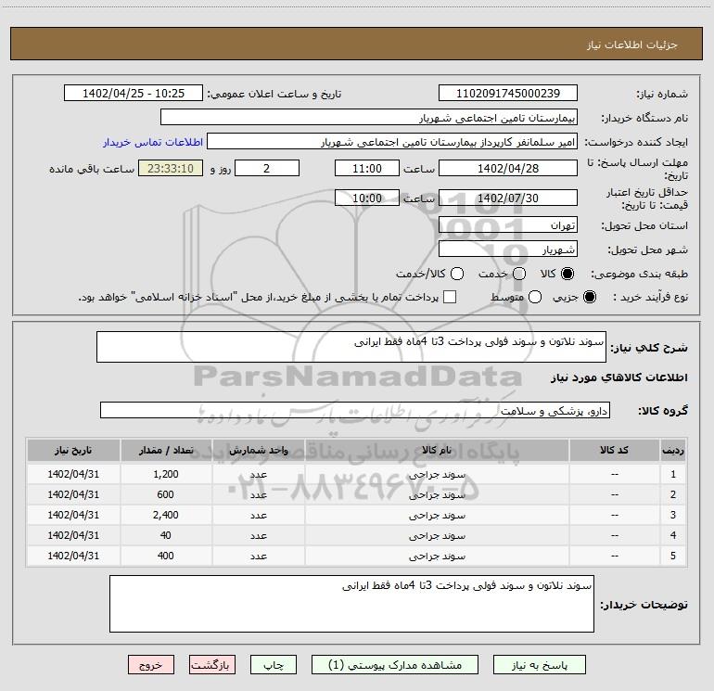Click the goods group field 'دارو، پزشکی و سلامت'
The height and width of the screenshot is (691, 714).
[355, 410]
